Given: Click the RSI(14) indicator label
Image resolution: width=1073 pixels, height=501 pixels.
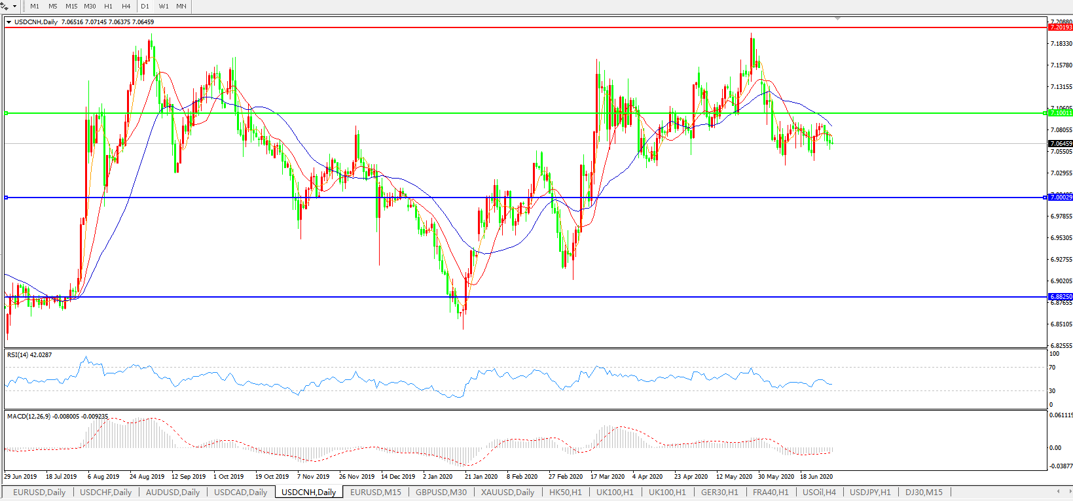Looking at the screenshot, I should pos(29,355).
